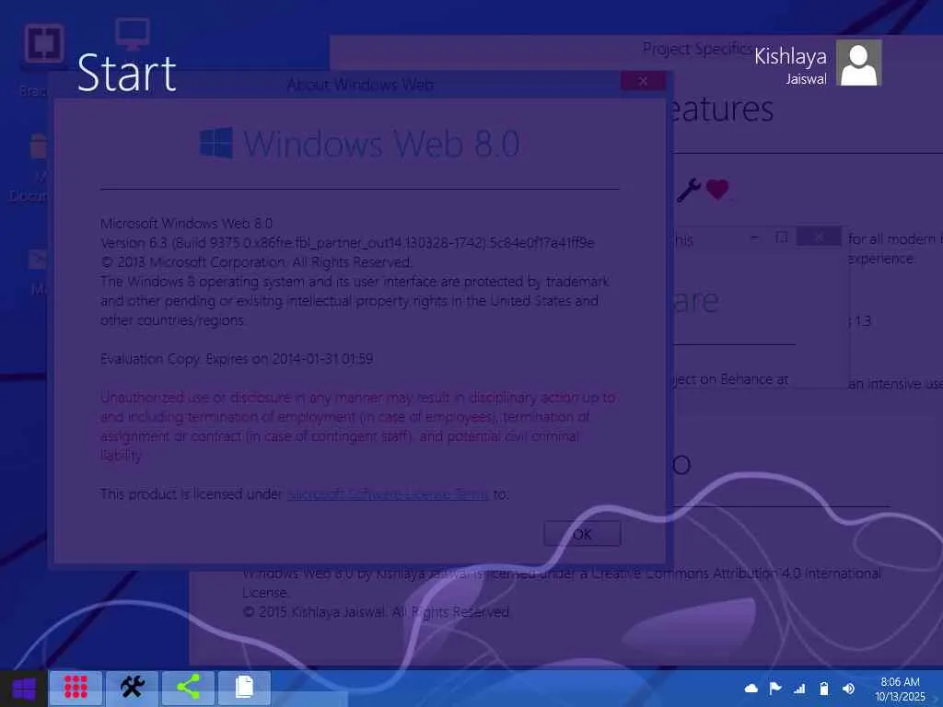Click the Windows logo in About dialog

click(215, 143)
